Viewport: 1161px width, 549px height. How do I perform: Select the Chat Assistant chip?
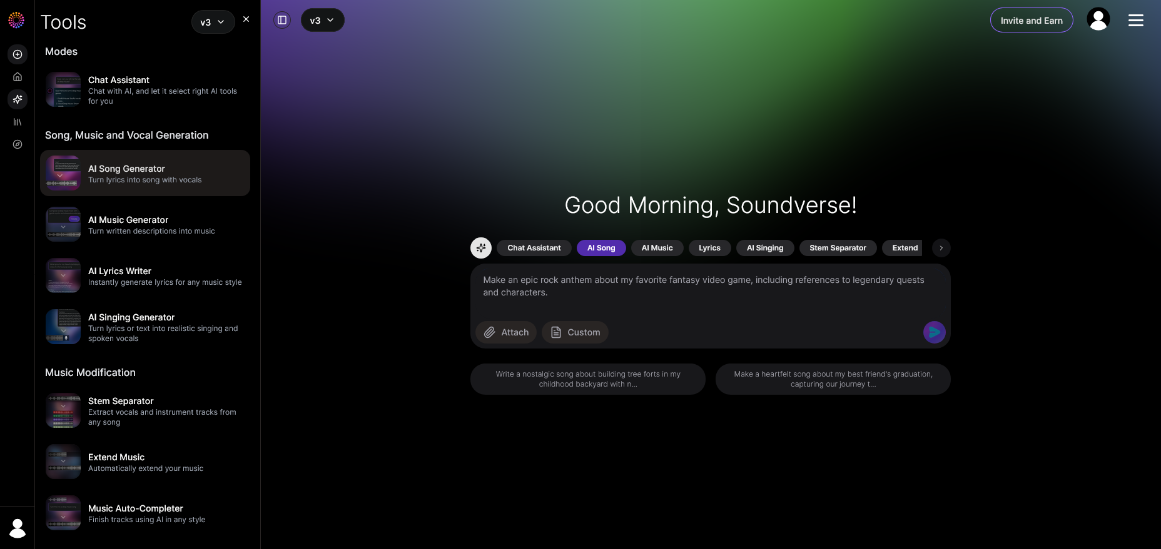coord(534,248)
